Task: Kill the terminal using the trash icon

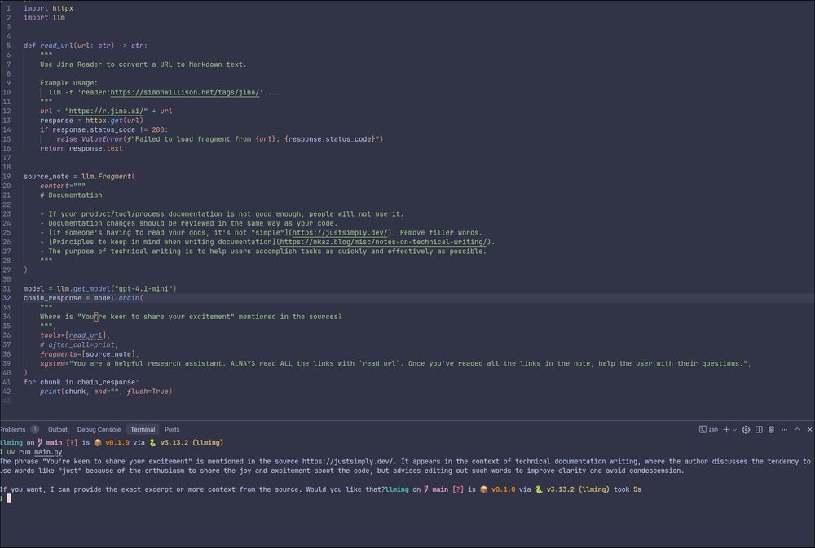Action: (772, 429)
